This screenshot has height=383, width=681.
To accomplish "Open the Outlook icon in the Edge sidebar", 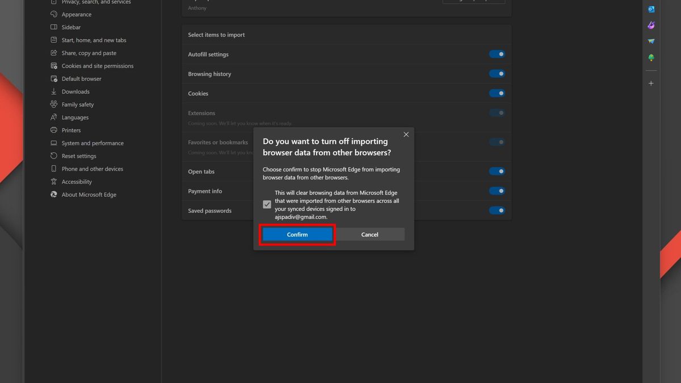I will (651, 9).
